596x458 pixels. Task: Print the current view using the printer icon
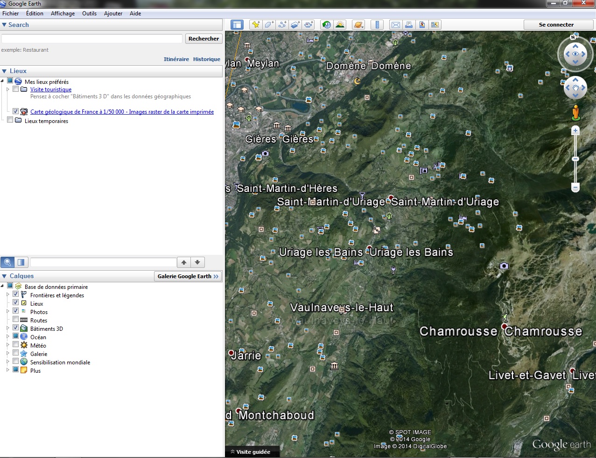[x=409, y=25]
